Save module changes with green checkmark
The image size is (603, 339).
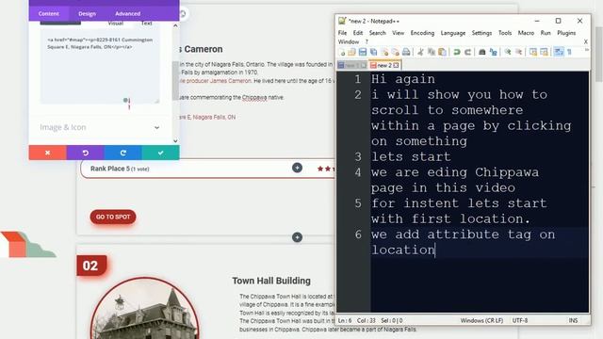(161, 153)
